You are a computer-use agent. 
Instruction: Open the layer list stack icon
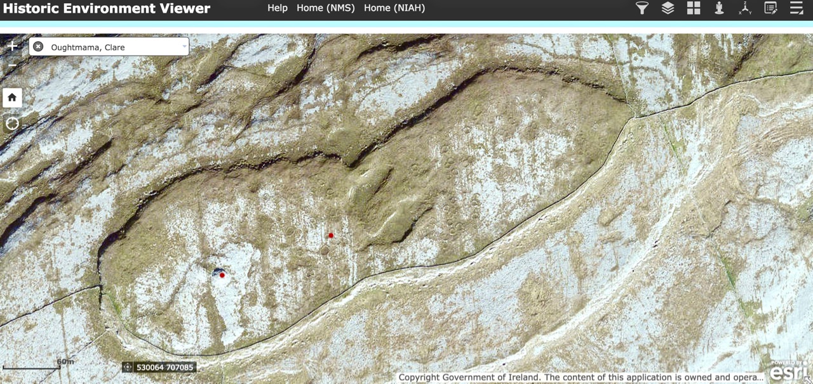pos(668,8)
